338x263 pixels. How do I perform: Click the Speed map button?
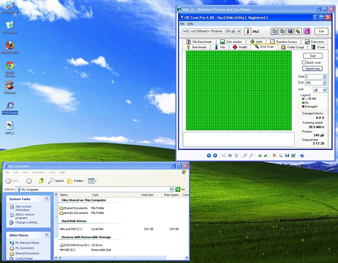[x=312, y=69]
